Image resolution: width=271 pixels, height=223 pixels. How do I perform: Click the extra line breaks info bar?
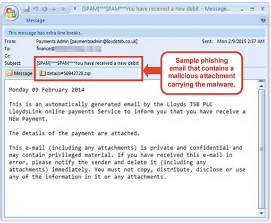tap(135, 33)
